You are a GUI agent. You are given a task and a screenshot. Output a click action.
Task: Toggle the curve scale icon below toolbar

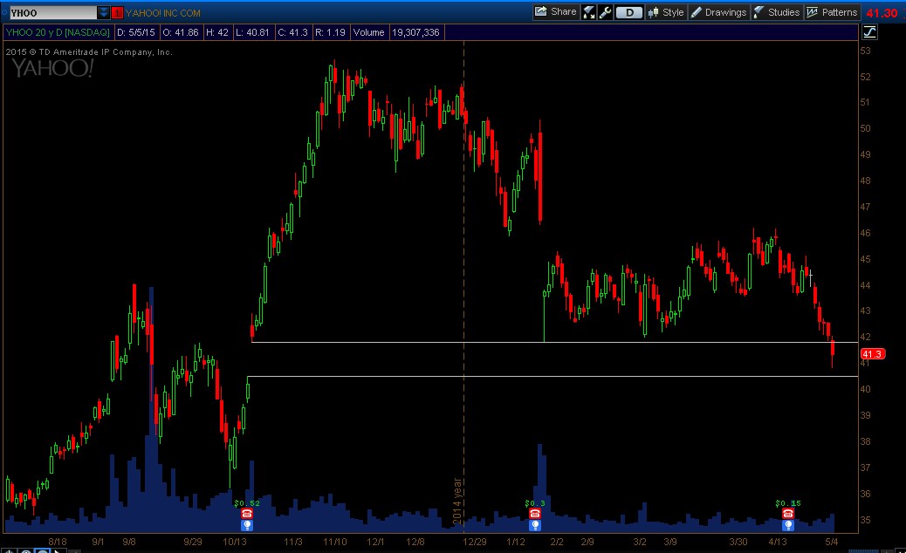click(869, 32)
